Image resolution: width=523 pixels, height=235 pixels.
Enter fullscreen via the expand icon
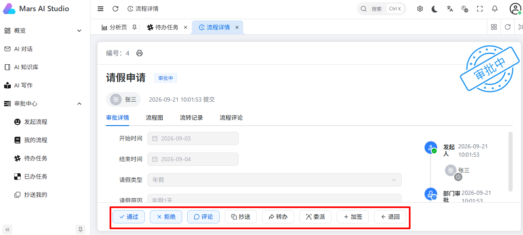coord(480,9)
